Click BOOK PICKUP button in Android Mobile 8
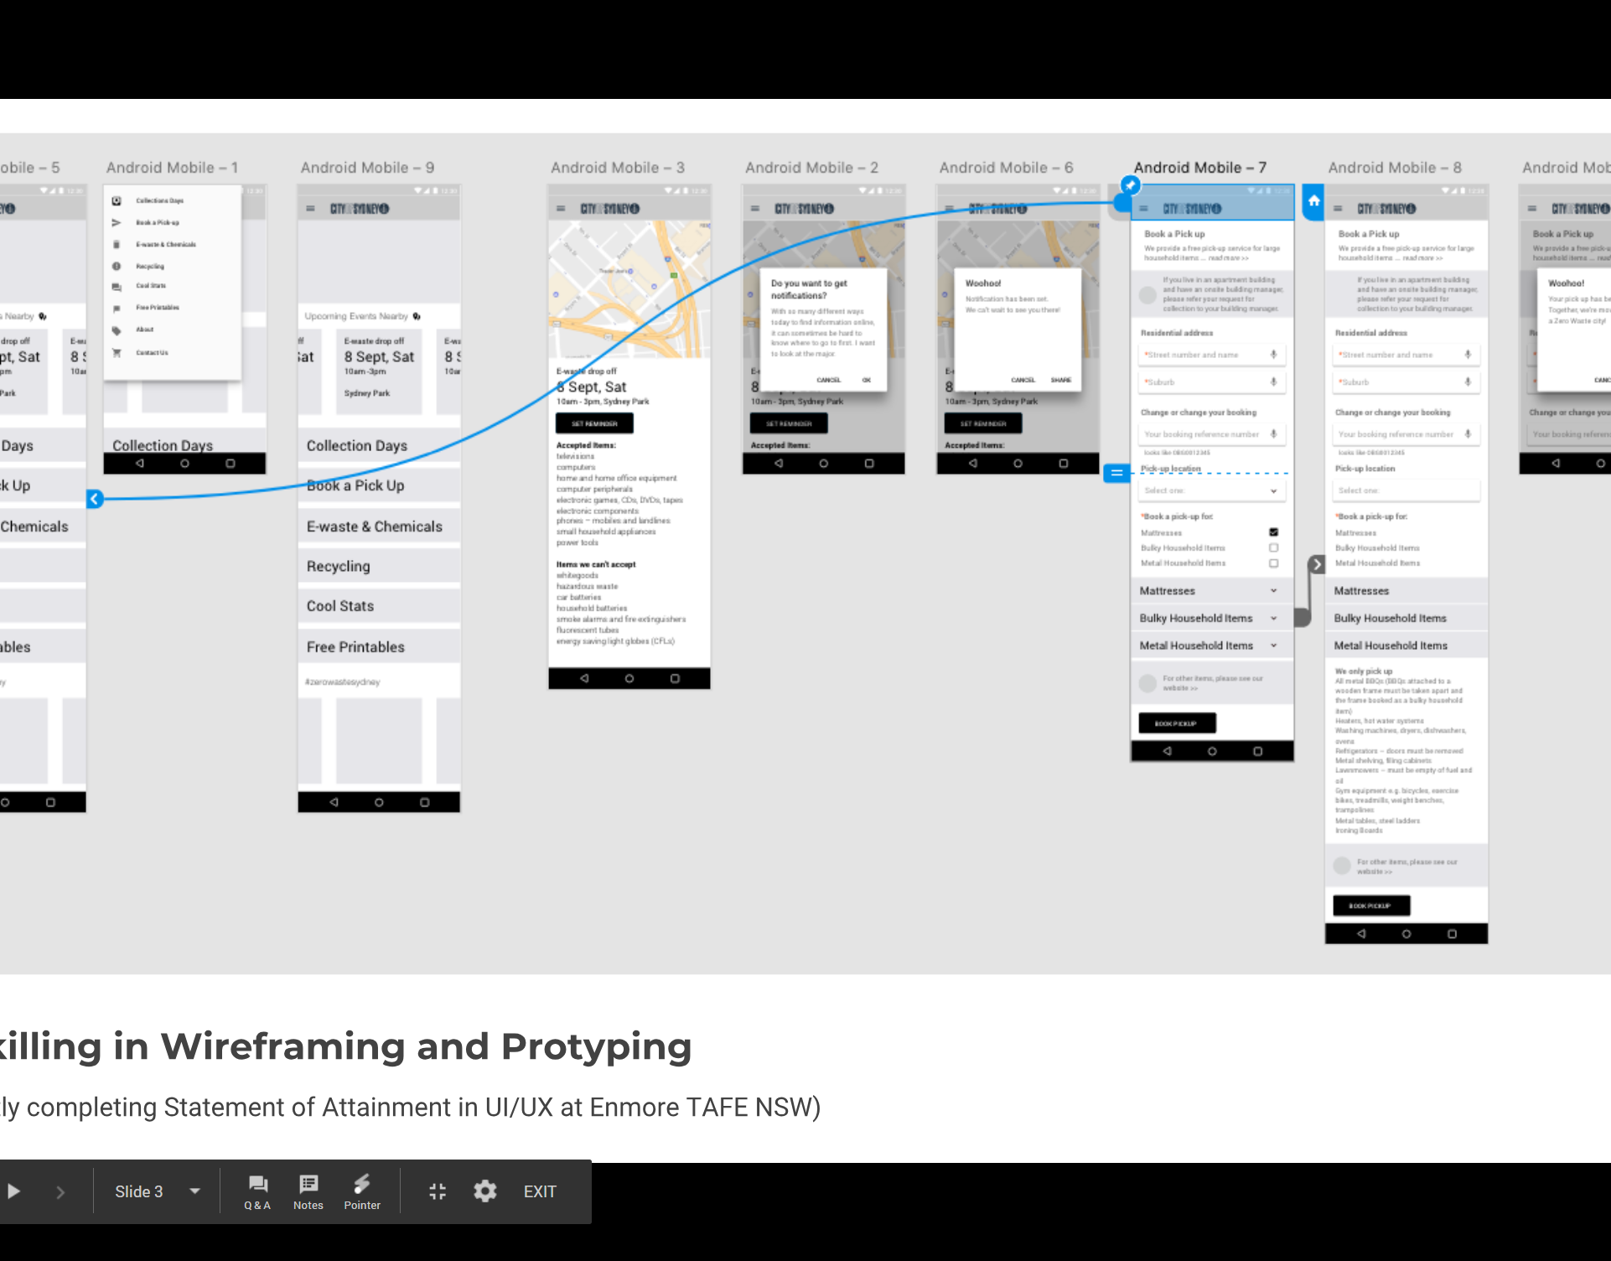Screen dimensions: 1611x1261 (x=1371, y=906)
